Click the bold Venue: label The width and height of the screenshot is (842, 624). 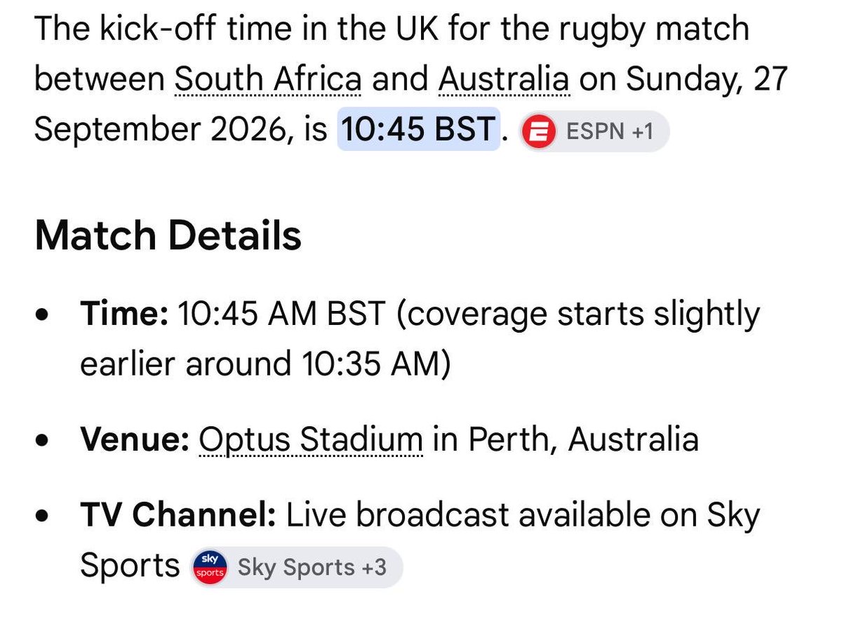pos(135,440)
